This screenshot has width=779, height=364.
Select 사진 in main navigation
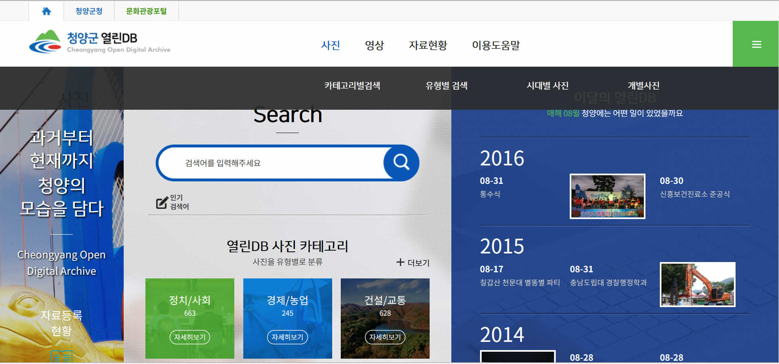(330, 45)
